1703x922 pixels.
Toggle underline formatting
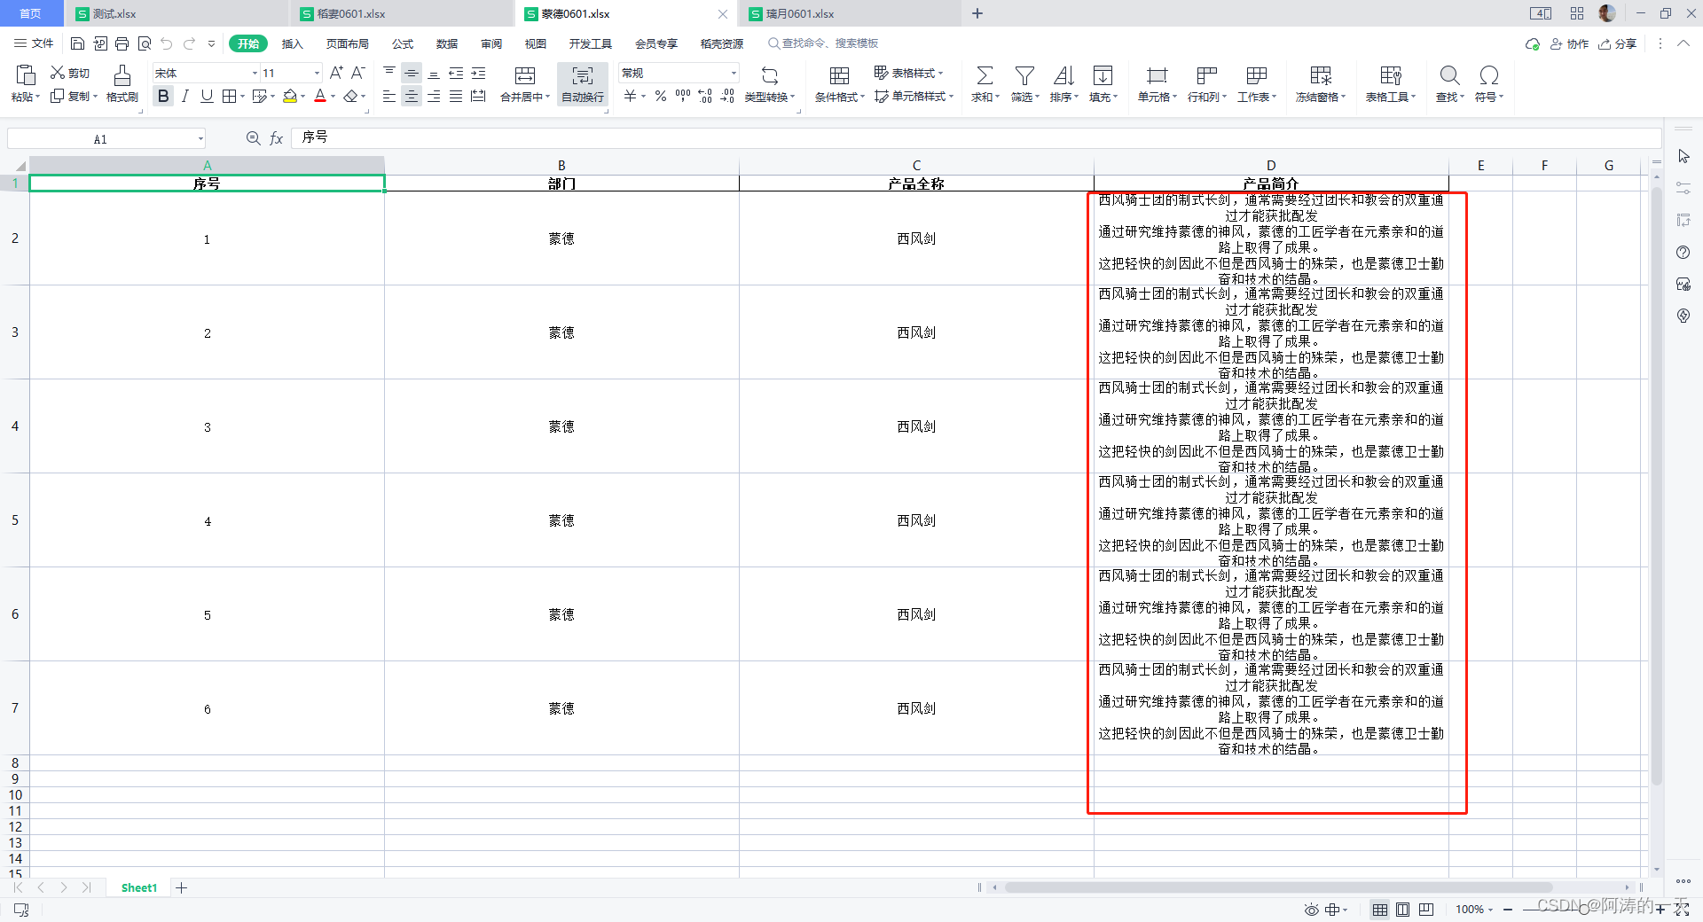coord(207,96)
